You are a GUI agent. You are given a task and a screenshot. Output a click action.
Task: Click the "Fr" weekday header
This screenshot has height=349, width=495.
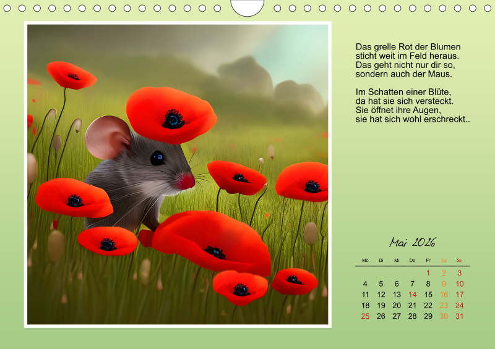click(x=428, y=261)
